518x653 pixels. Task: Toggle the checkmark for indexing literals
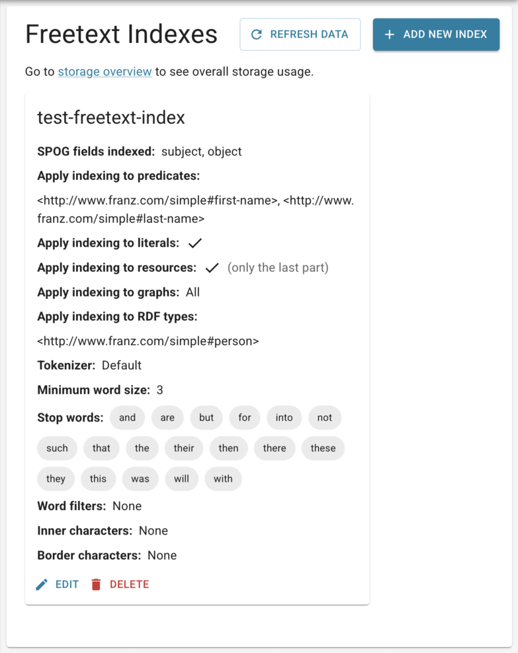(194, 242)
